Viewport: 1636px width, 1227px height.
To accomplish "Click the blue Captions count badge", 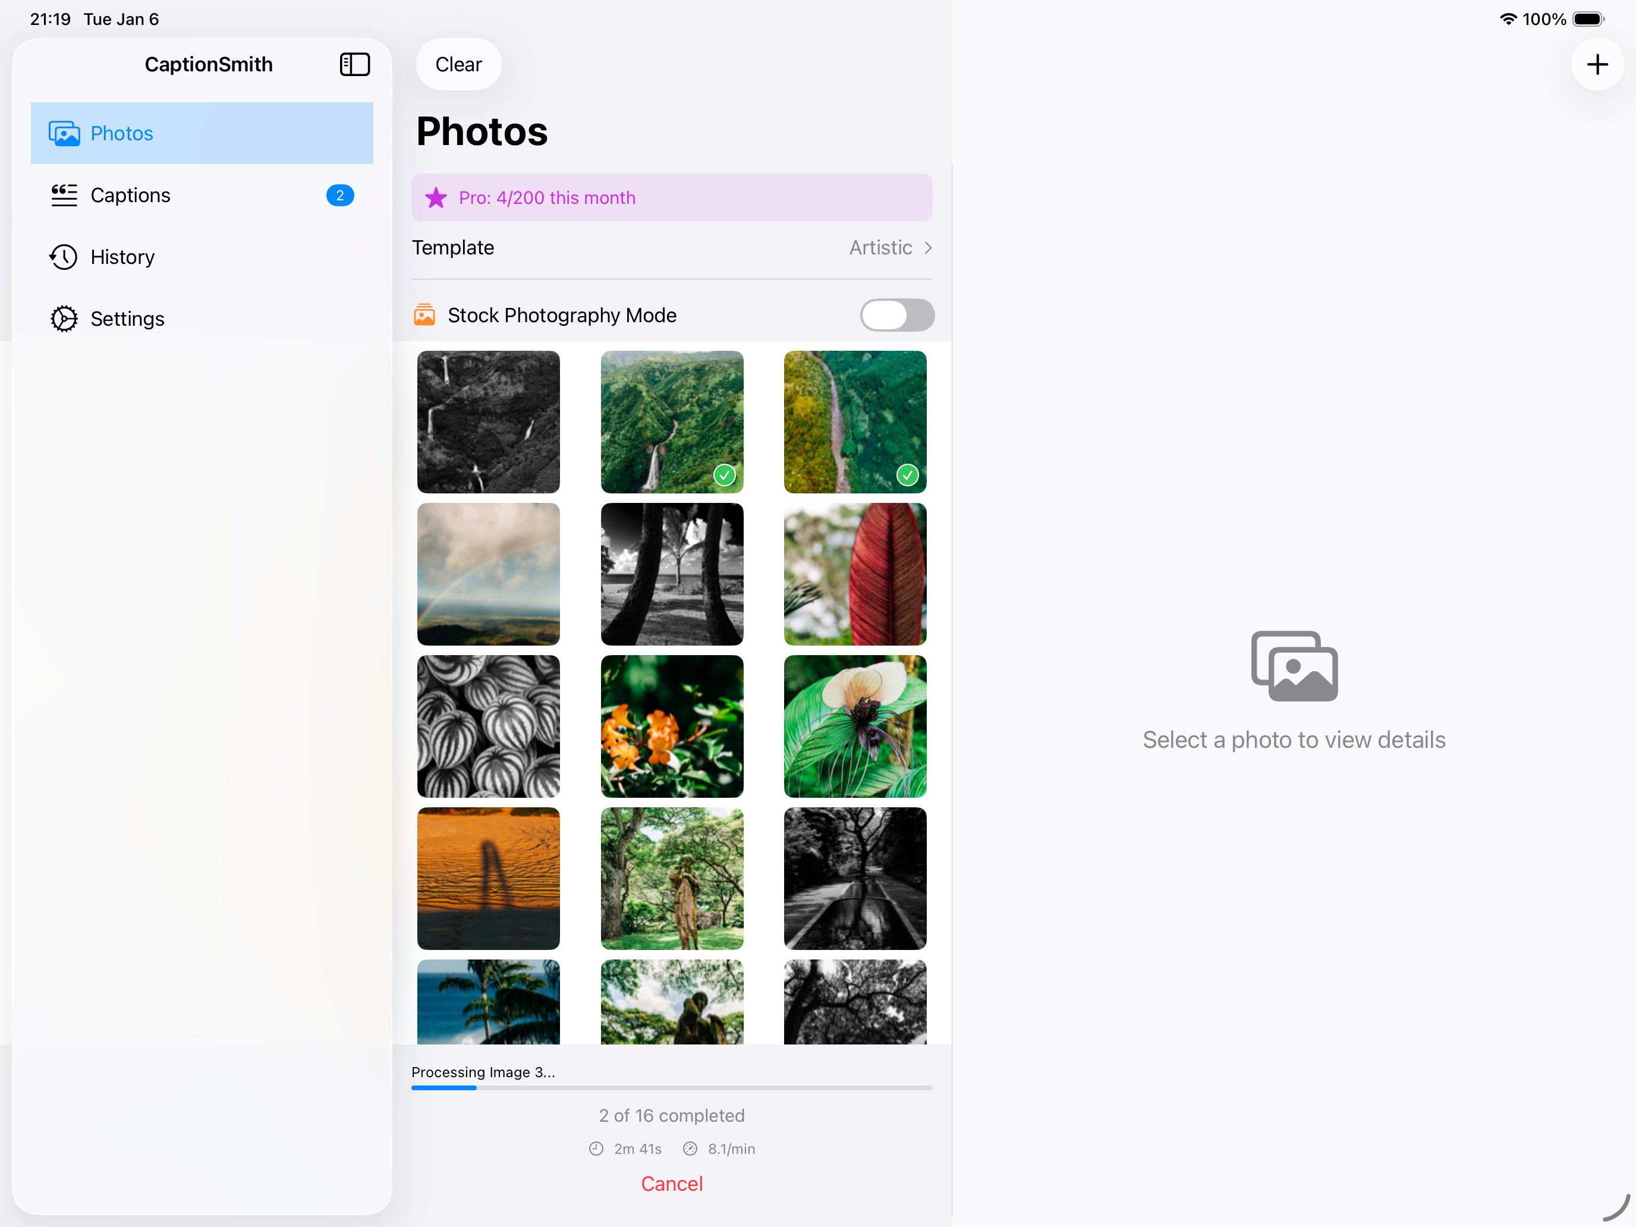I will point(340,195).
